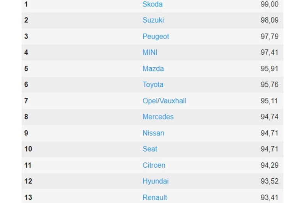This screenshot has width=305, height=203.
Task: Open the Renault link
Action: (155, 198)
